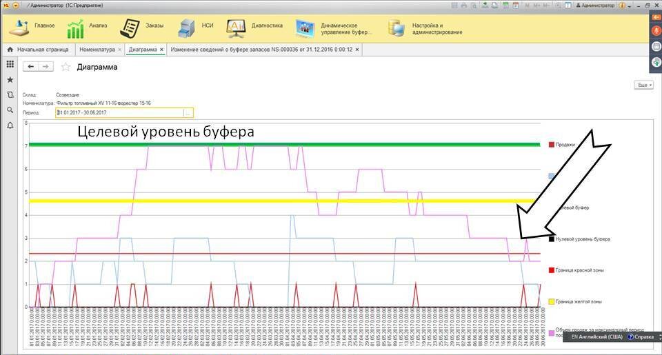Click the Заказы checklist icon
Image resolution: width=662 pixels, height=355 pixels.
click(130, 28)
